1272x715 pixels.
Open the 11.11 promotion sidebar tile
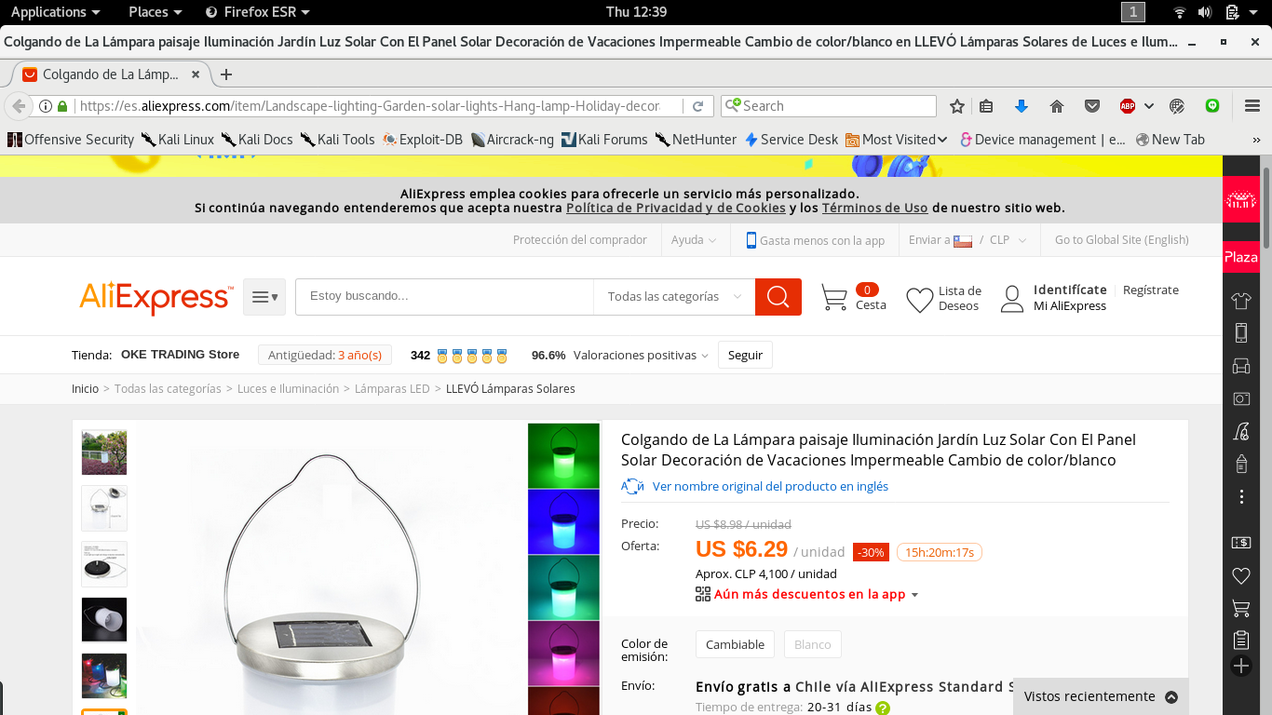click(1241, 199)
